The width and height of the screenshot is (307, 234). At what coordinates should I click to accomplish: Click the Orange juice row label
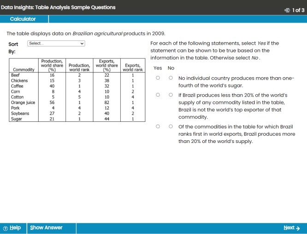pyautogui.click(x=23, y=103)
